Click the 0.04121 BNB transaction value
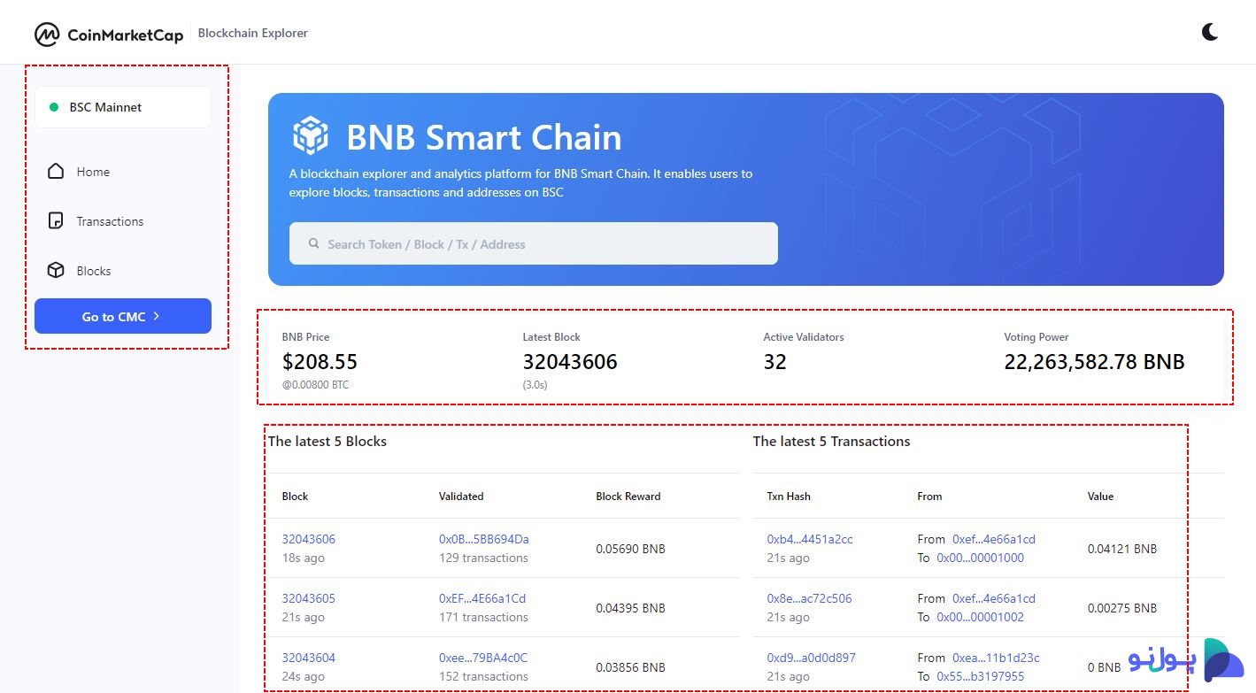The image size is (1256, 693). pos(1122,549)
